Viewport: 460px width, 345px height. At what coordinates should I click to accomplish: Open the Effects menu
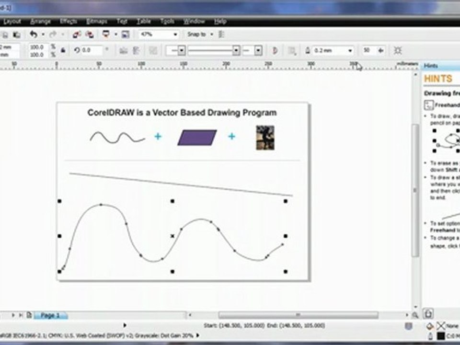69,22
